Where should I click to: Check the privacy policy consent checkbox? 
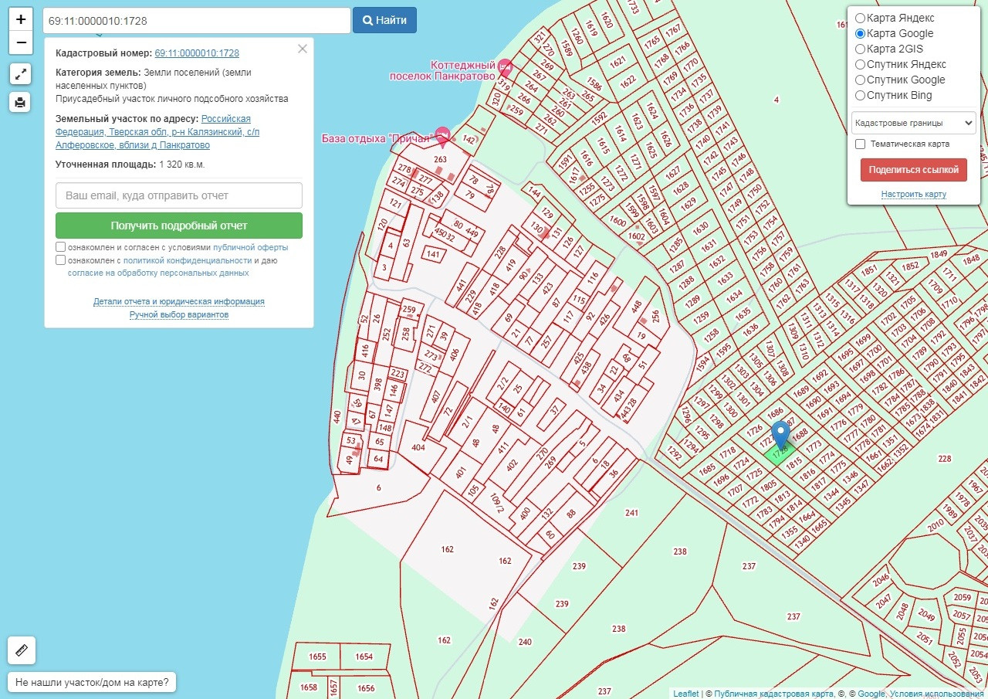point(60,260)
